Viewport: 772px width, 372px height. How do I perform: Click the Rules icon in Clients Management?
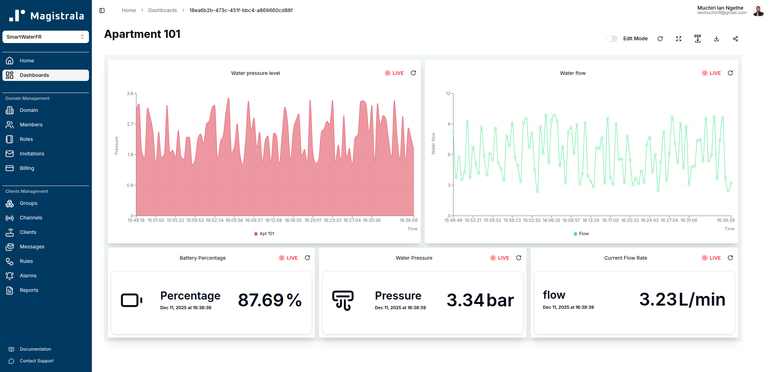click(9, 261)
